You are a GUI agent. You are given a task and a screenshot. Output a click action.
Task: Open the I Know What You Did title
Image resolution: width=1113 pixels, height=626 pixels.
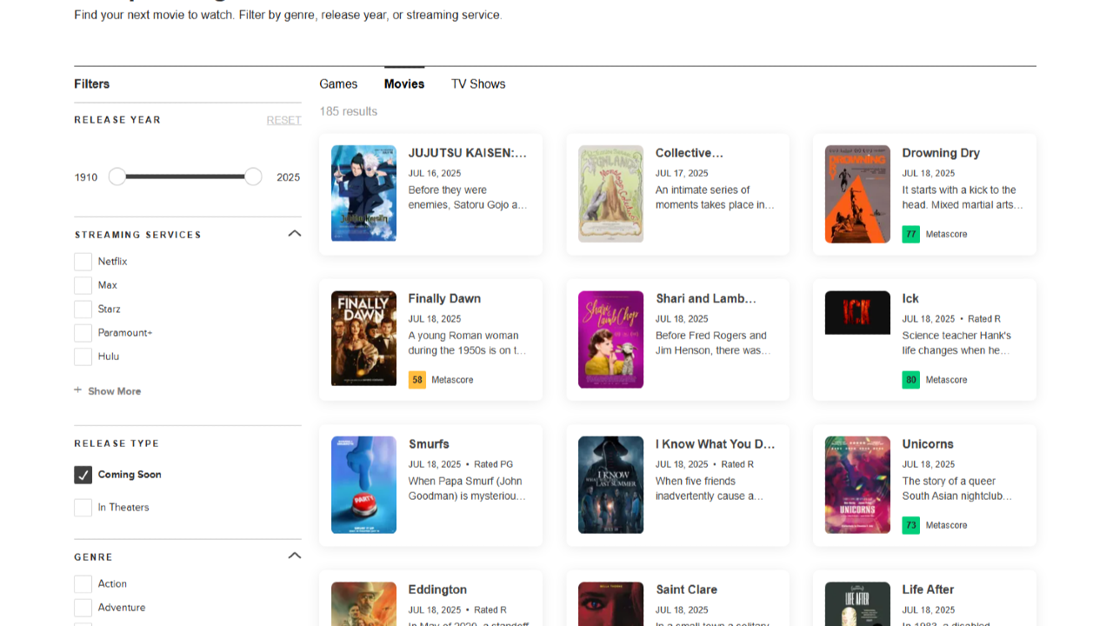coord(715,444)
